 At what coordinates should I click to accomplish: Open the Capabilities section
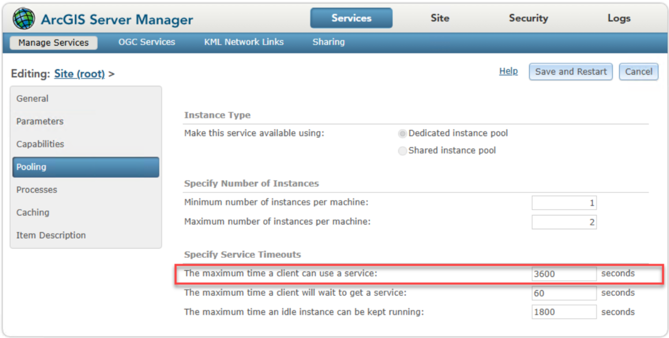pyautogui.click(x=85, y=144)
